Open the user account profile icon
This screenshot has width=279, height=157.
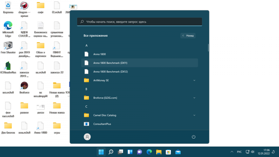pyautogui.click(x=87, y=137)
